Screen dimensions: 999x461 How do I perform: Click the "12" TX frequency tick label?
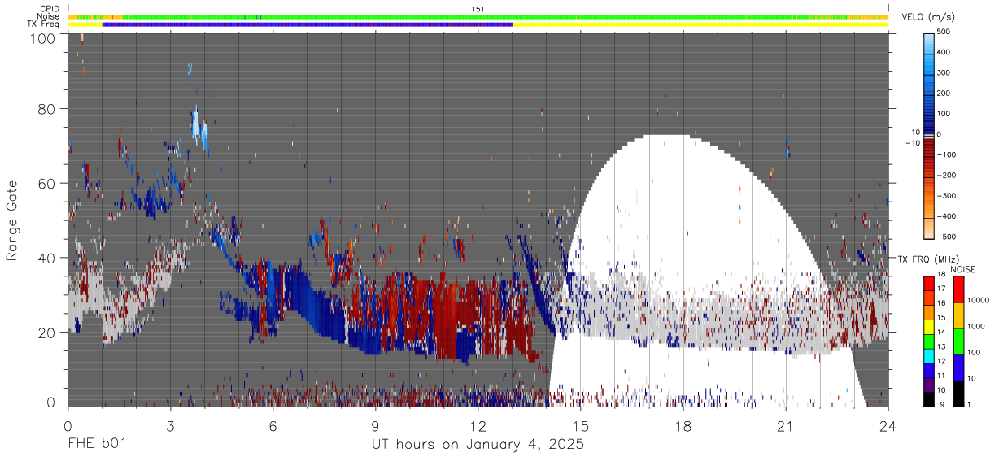point(944,361)
